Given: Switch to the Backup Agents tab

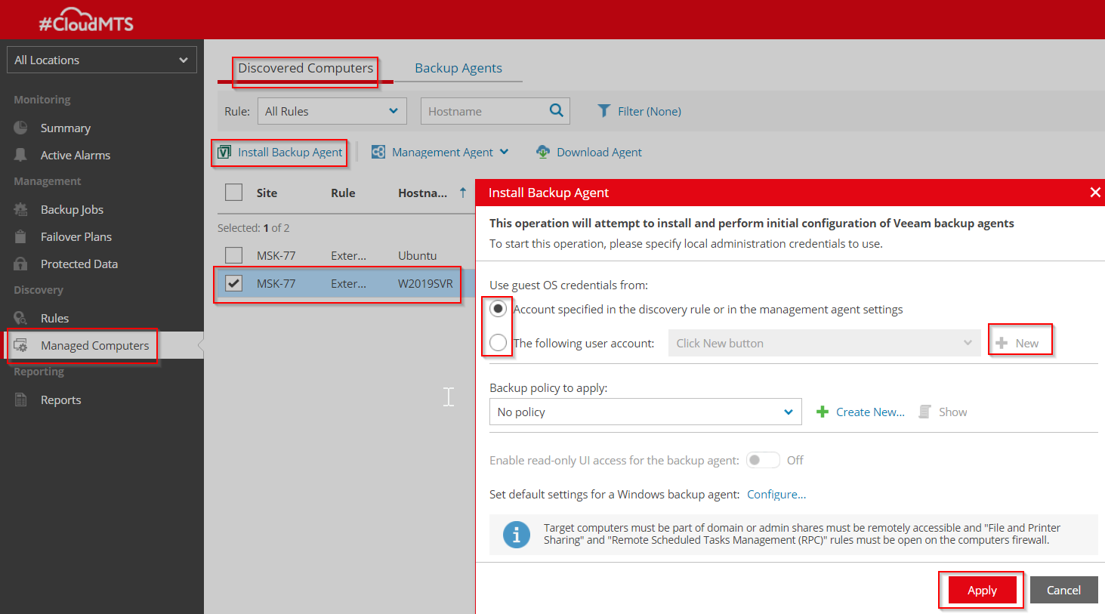Looking at the screenshot, I should pos(458,68).
